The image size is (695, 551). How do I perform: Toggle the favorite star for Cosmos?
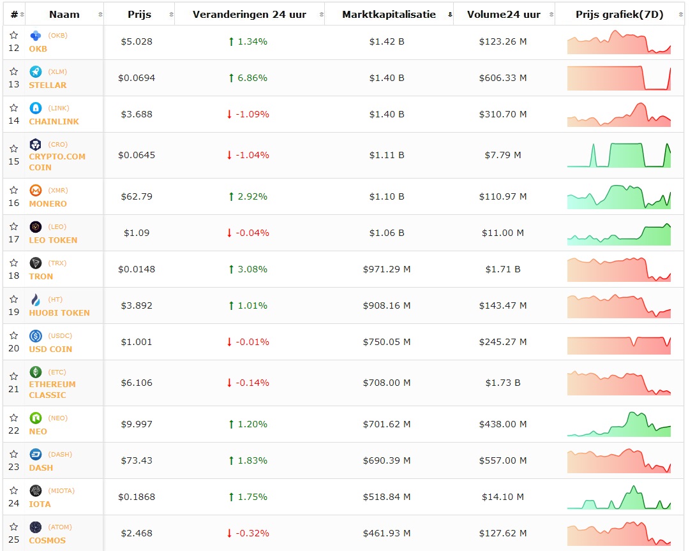tap(14, 527)
